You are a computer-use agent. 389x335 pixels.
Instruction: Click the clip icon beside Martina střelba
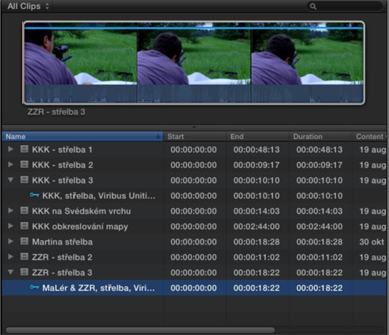pyautogui.click(x=24, y=242)
